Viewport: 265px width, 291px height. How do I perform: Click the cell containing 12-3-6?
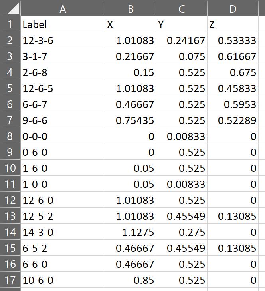[x=63, y=40]
